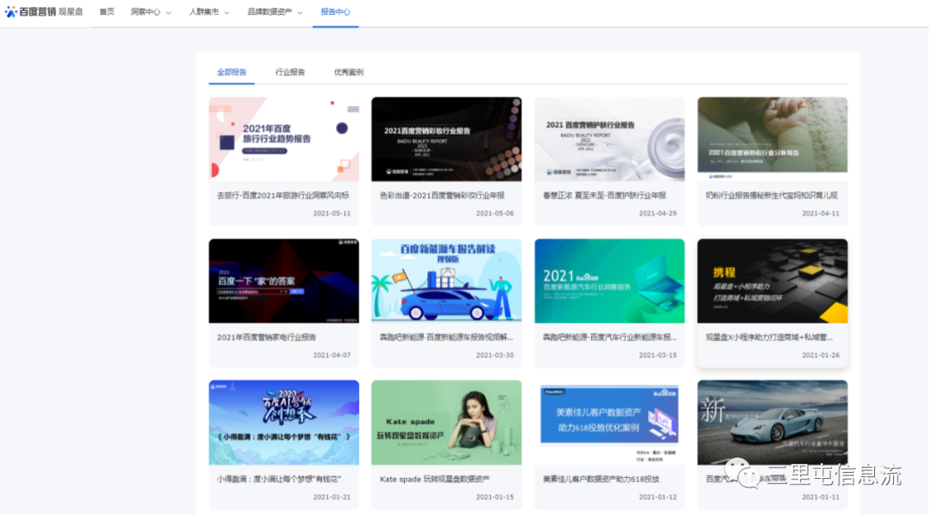Click the 奶粉行业报告 title link

tap(771, 196)
